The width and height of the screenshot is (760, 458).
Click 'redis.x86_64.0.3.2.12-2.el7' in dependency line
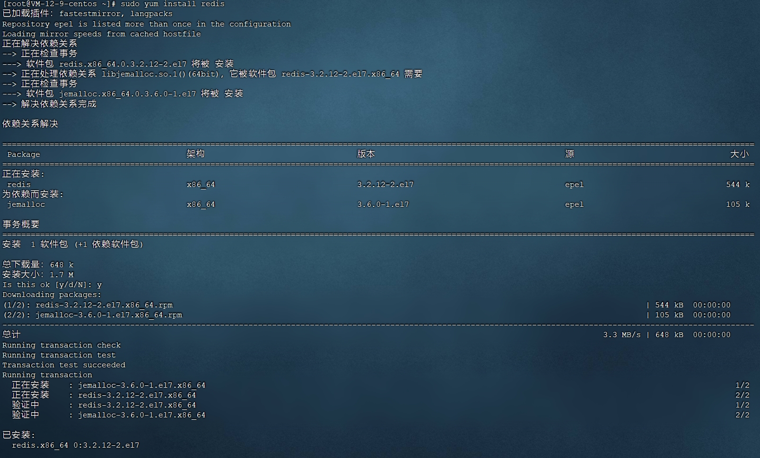(x=123, y=64)
